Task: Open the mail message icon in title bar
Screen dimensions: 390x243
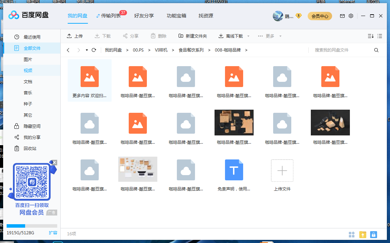Action: 342,16
